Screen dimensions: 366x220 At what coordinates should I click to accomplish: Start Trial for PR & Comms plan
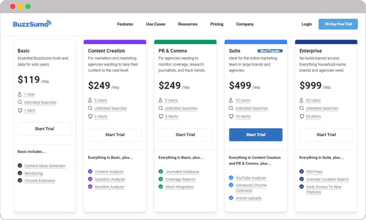tap(186, 135)
